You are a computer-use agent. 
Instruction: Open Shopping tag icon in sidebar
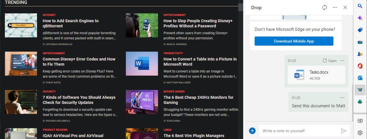tap(360, 30)
